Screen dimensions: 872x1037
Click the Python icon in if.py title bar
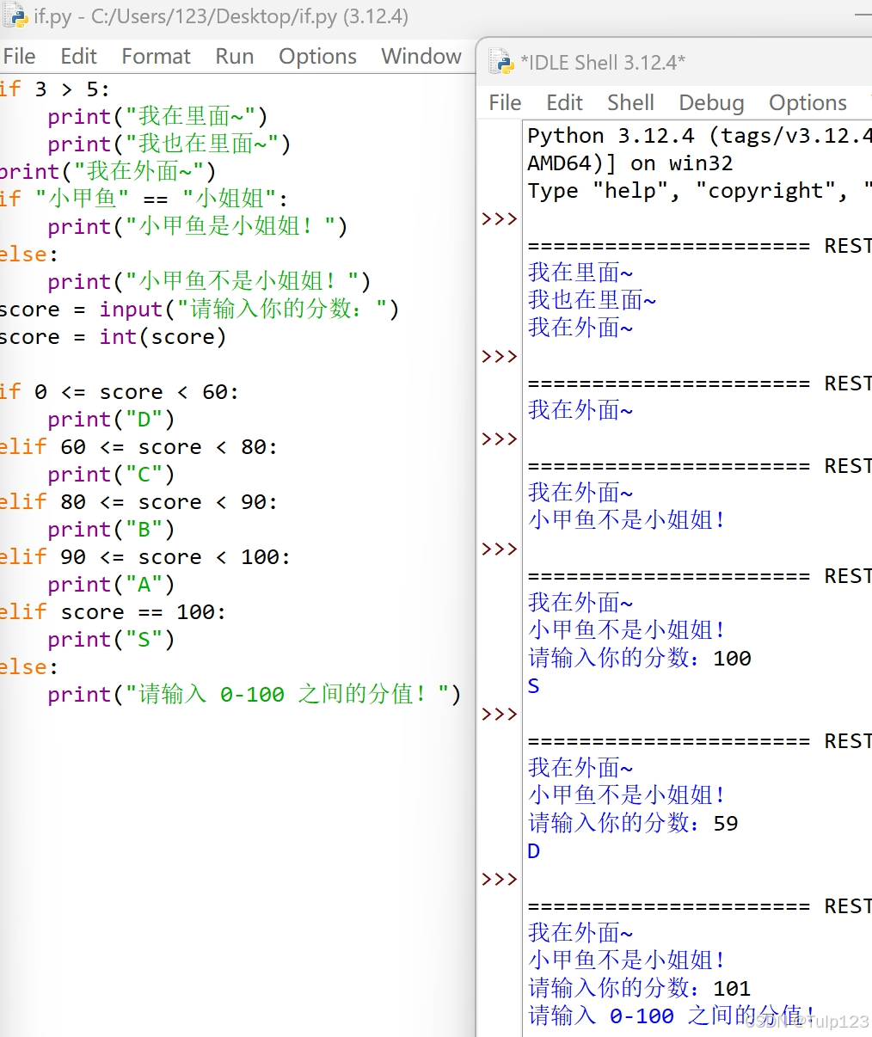pos(15,16)
